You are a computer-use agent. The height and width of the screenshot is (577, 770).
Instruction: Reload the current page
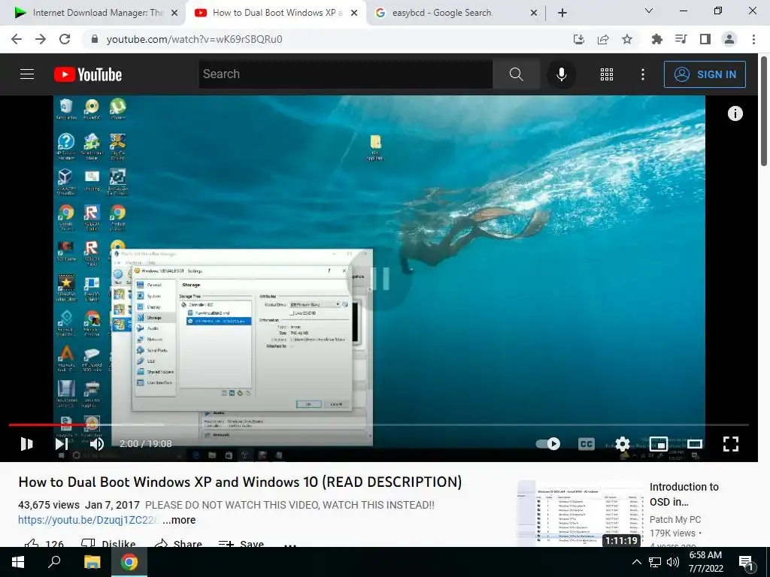click(65, 39)
